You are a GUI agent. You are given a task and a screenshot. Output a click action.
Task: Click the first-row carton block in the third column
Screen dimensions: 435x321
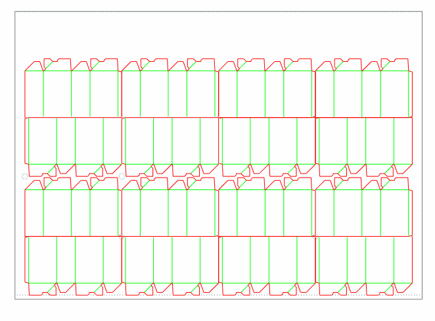click(266, 93)
